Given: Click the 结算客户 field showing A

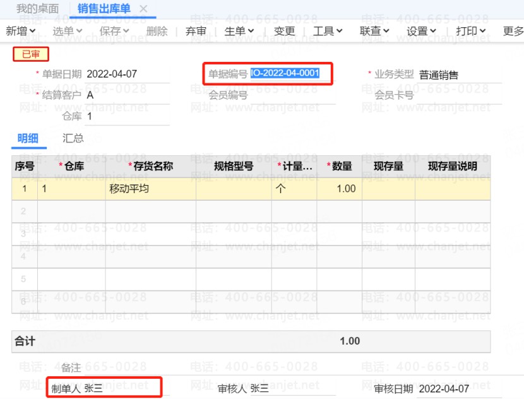Looking at the screenshot, I should coord(128,95).
